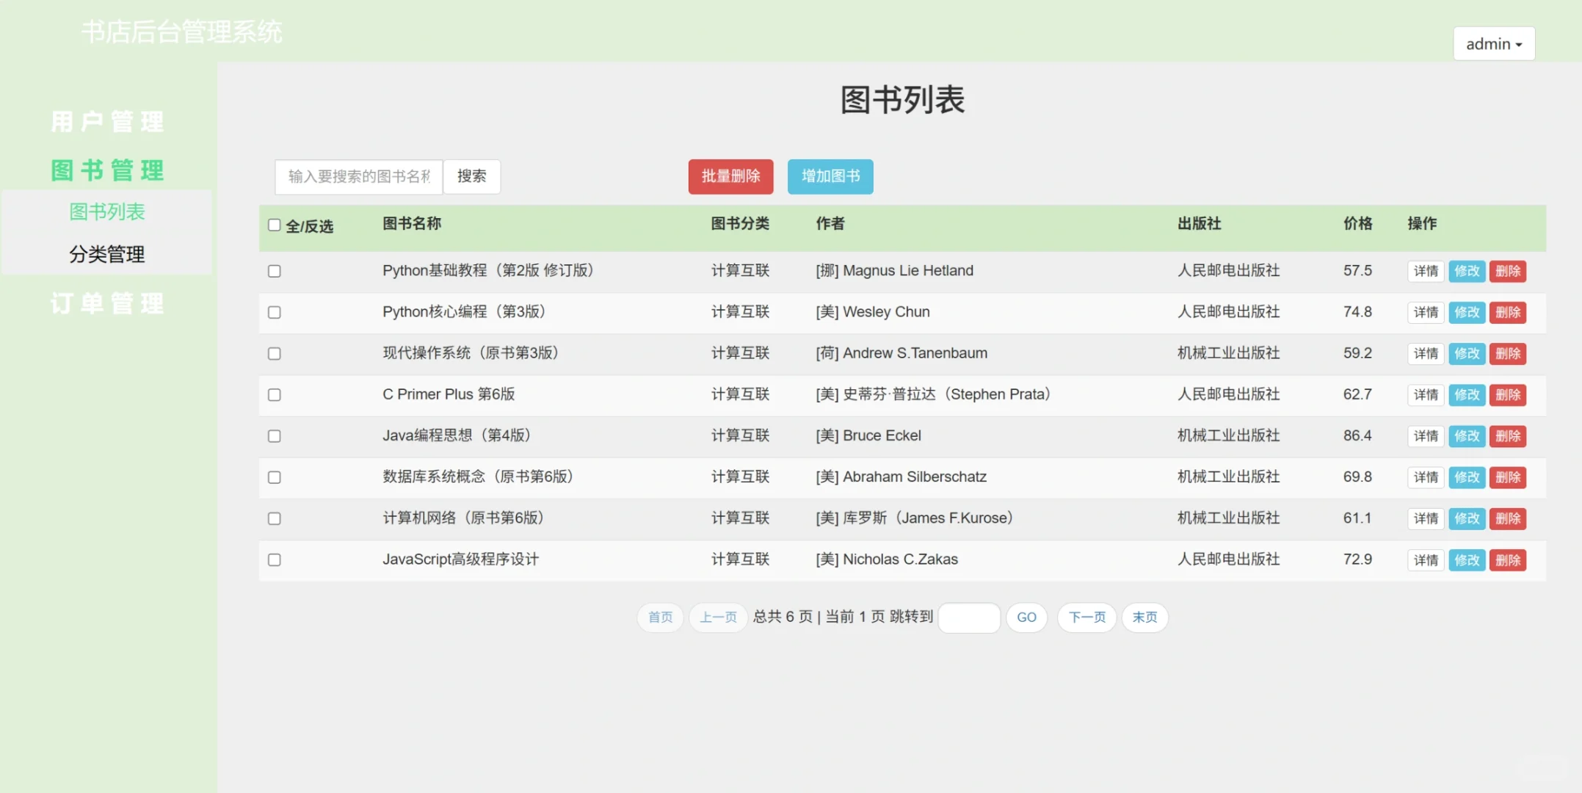This screenshot has height=793, width=1582.
Task: Select 图书列表 in the sidebar
Action: click(106, 211)
